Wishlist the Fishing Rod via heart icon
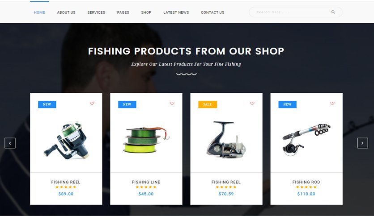The image size is (374, 216). click(332, 103)
